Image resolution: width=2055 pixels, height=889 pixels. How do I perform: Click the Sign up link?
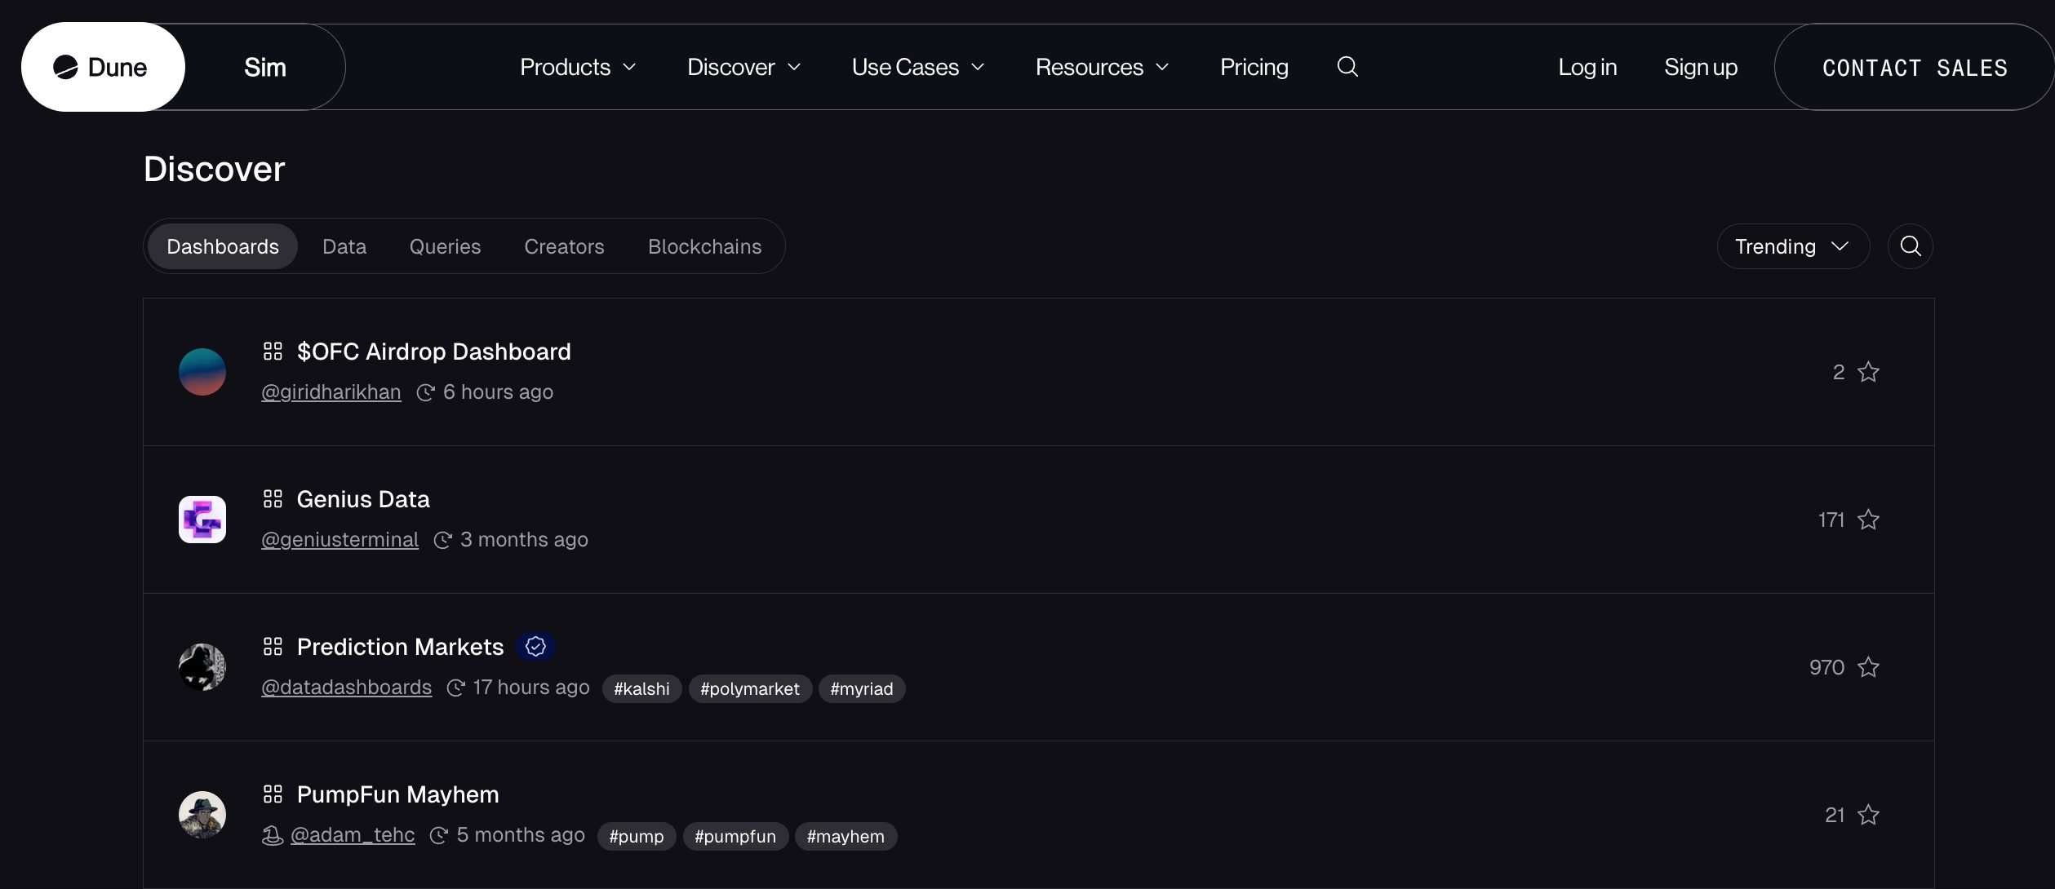(x=1701, y=67)
